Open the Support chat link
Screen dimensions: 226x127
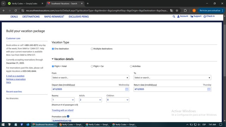tap(196, 16)
